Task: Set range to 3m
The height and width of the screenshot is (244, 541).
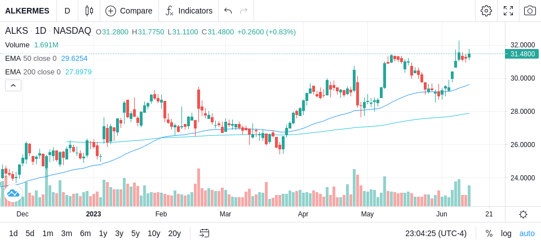Action: tap(66, 233)
